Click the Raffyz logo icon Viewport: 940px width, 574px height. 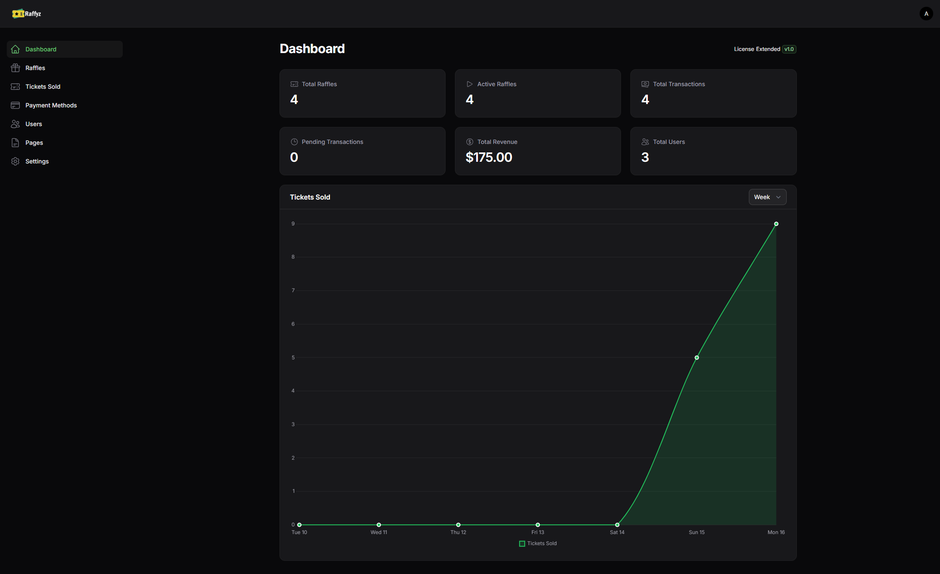click(x=18, y=14)
